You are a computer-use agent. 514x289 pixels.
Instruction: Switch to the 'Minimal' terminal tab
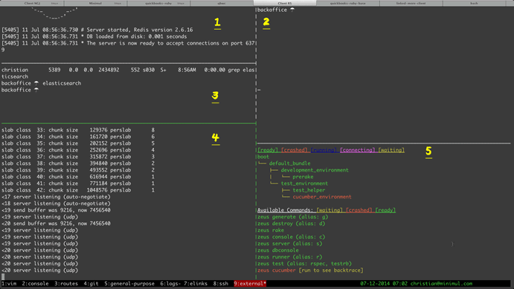coord(95,3)
